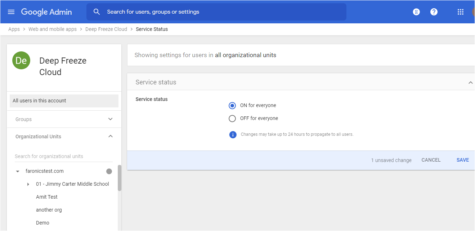The height and width of the screenshot is (231, 475).
Task: Go to Web and mobile apps breadcrumb
Action: point(53,29)
